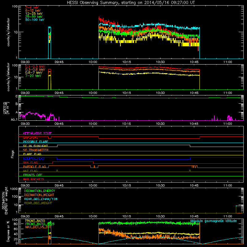Select the green FRONTS_OFF label
Viewport: 247px width, 247px height.
(x=33, y=175)
